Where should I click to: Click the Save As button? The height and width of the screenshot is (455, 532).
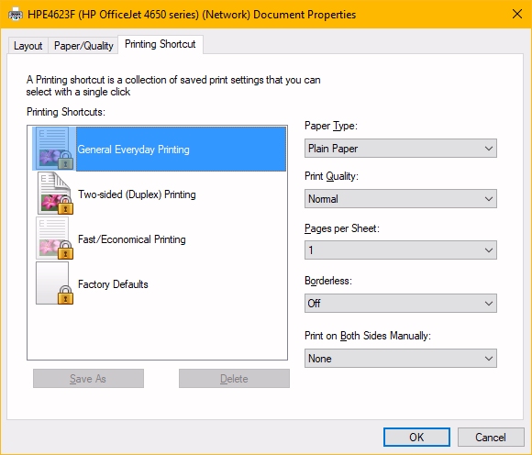[x=88, y=378]
